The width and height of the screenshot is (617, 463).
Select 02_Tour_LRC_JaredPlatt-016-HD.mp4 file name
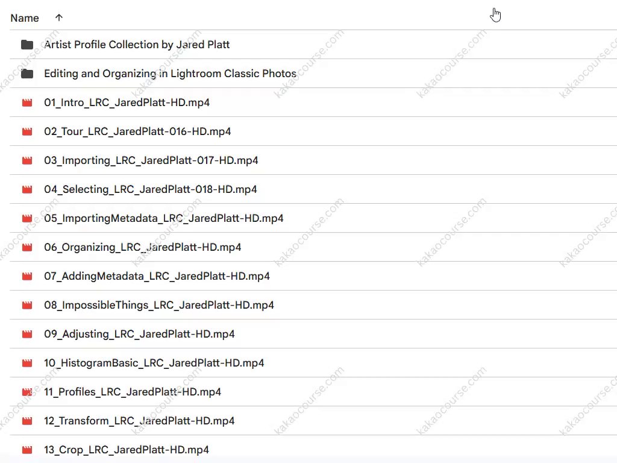pos(137,131)
